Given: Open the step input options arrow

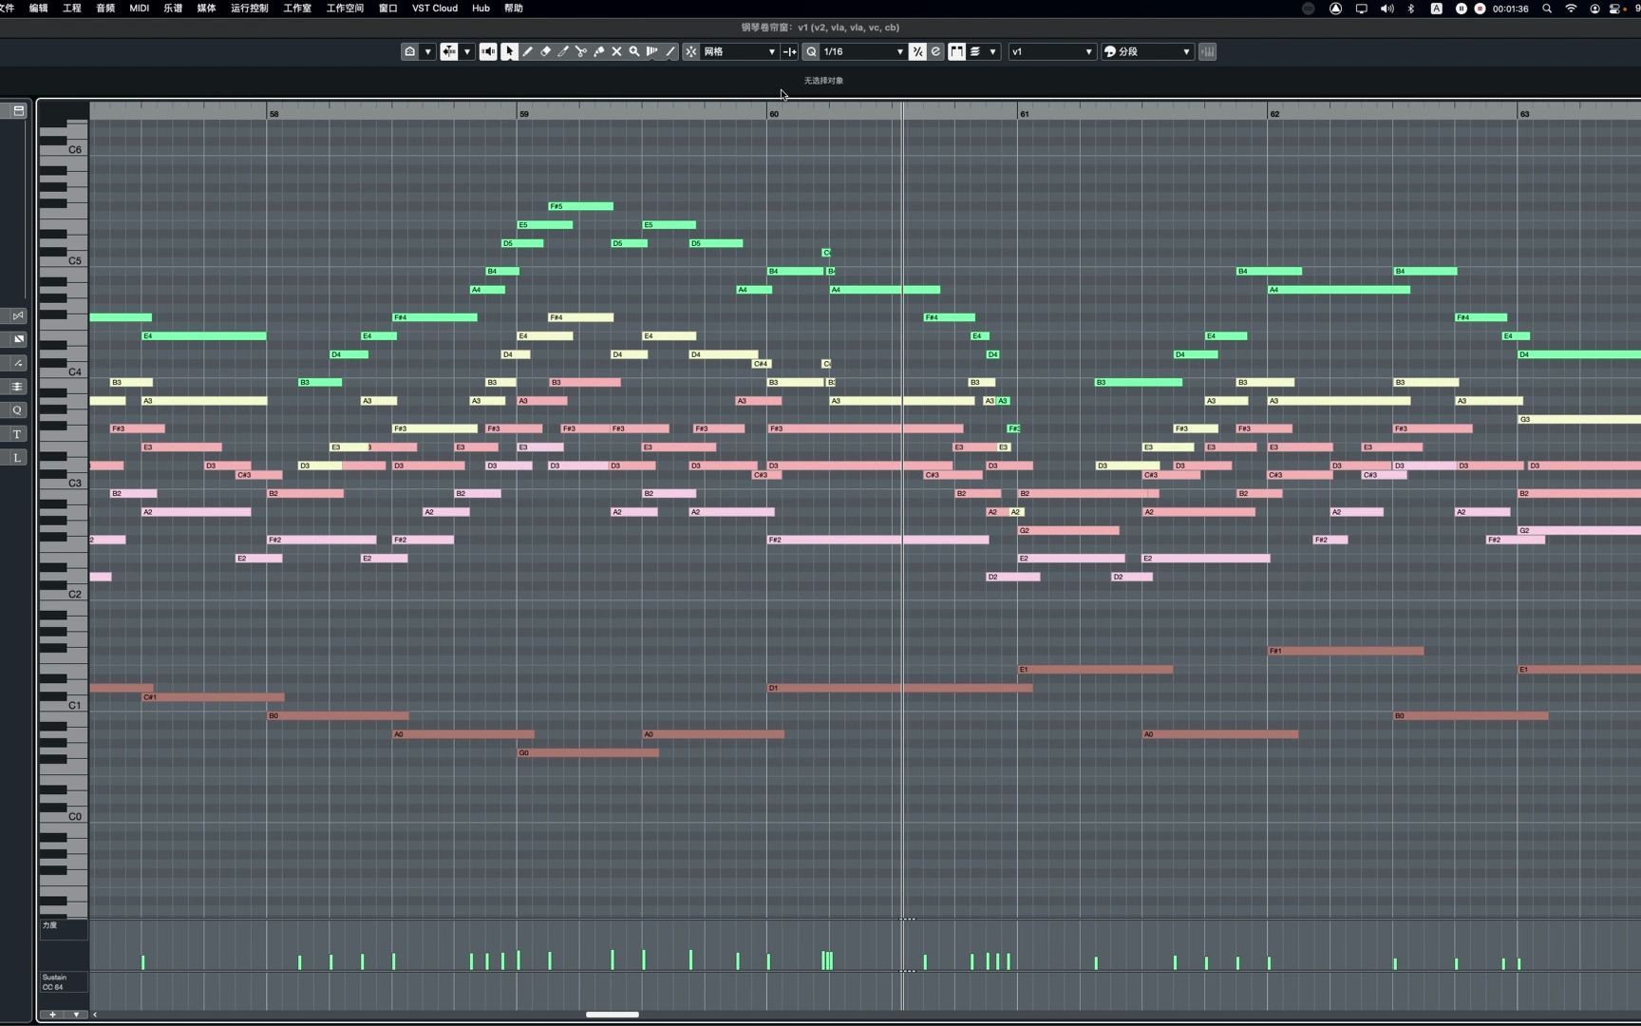Looking at the screenshot, I should [992, 51].
